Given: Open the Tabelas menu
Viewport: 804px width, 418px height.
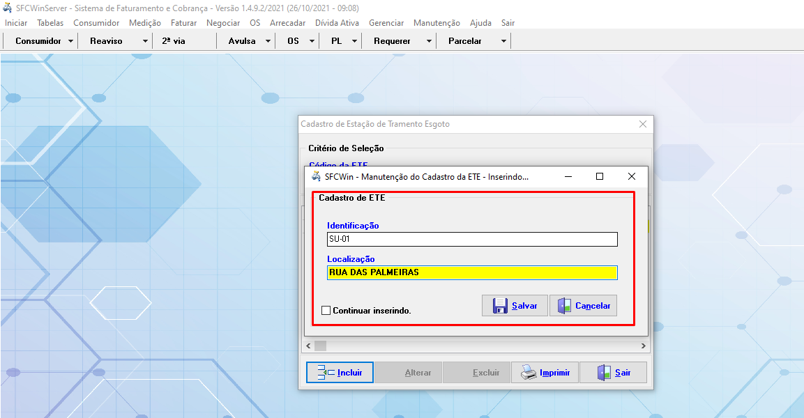Looking at the screenshot, I should click(x=50, y=23).
